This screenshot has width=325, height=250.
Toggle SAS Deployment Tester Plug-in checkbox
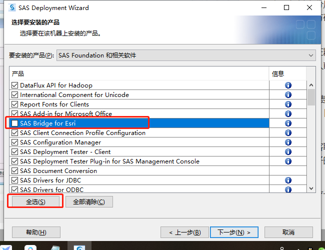14,161
